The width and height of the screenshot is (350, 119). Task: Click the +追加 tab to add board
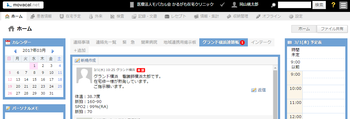pyautogui.click(x=80, y=50)
